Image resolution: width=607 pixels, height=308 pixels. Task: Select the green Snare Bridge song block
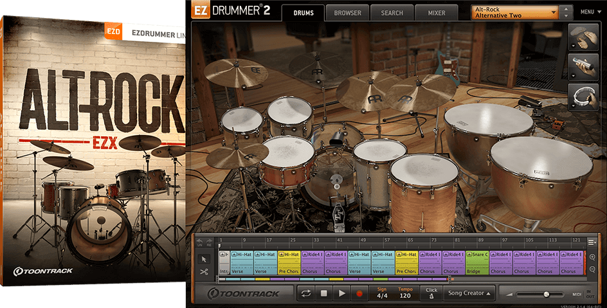pyautogui.click(x=477, y=263)
